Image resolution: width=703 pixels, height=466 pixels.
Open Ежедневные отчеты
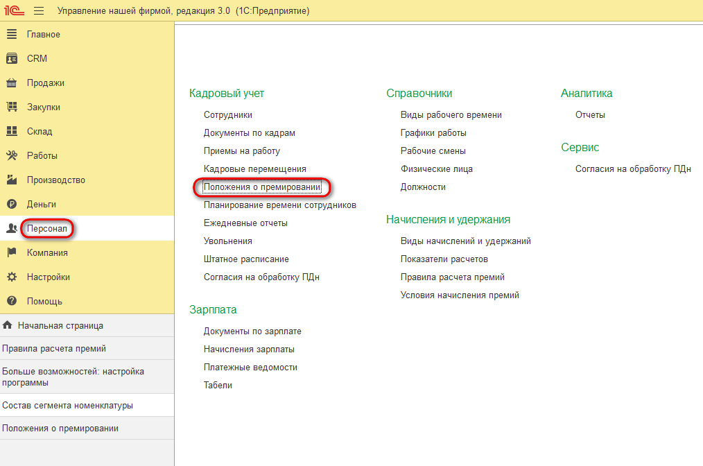(x=245, y=223)
